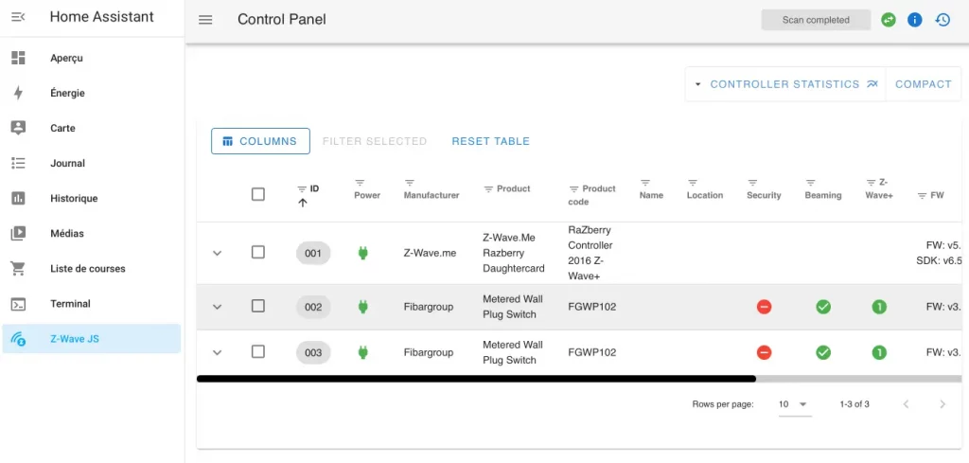Click the red security icon for node 002
The height and width of the screenshot is (463, 969).
point(764,307)
